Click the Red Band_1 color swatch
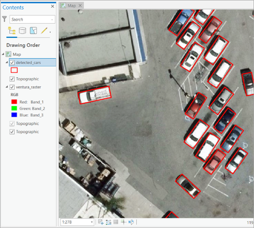This screenshot has height=228, width=254. [14, 102]
